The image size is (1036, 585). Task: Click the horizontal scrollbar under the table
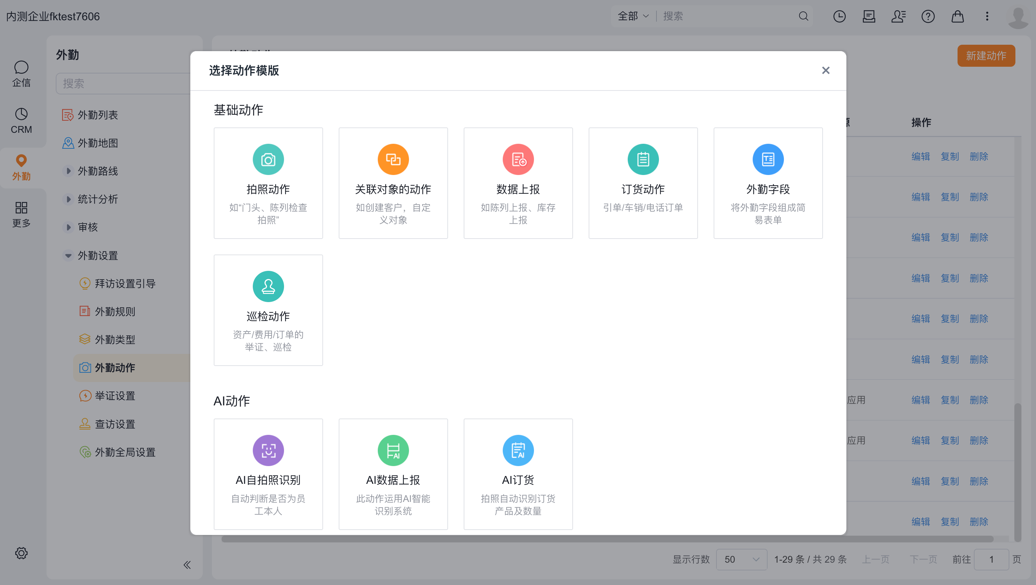[x=607, y=539]
